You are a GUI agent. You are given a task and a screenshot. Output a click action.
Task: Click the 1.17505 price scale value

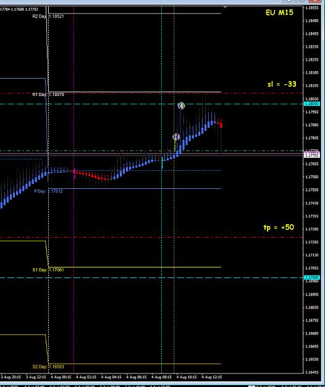tap(311, 190)
